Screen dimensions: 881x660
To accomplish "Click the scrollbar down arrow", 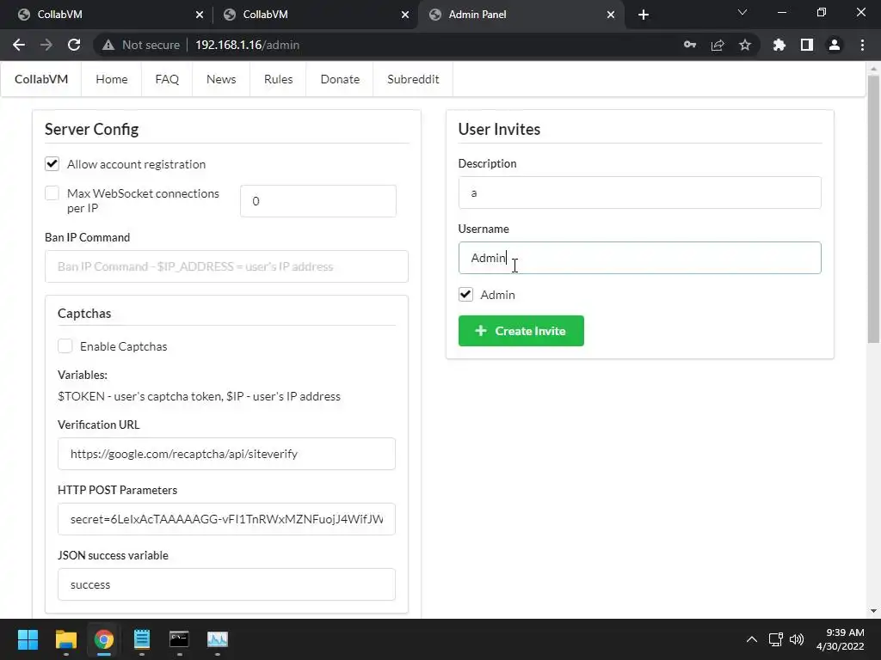I will click(873, 611).
